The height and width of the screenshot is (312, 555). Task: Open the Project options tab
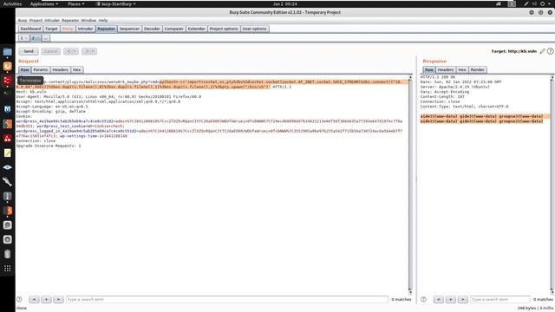(224, 29)
